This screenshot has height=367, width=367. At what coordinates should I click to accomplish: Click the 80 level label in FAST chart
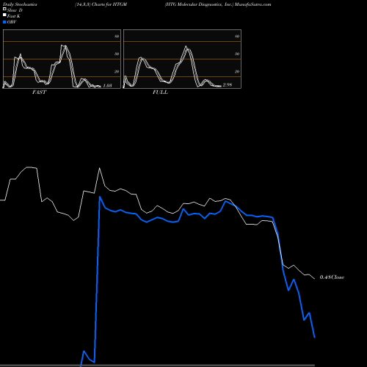[x=117, y=37]
